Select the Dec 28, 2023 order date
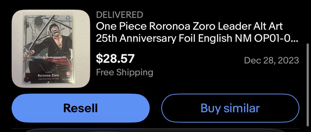Image resolution: width=311 pixels, height=132 pixels. click(x=272, y=61)
